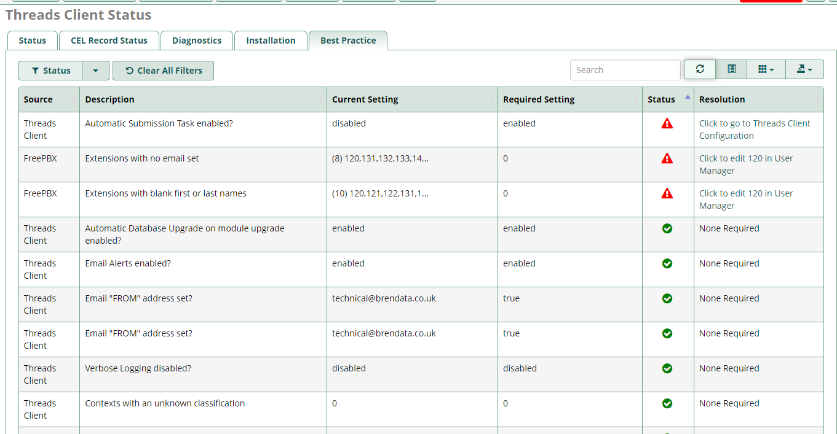The height and width of the screenshot is (434, 837).
Task: Click 'Automatic Submission Task enabled?' text
Action: point(159,123)
